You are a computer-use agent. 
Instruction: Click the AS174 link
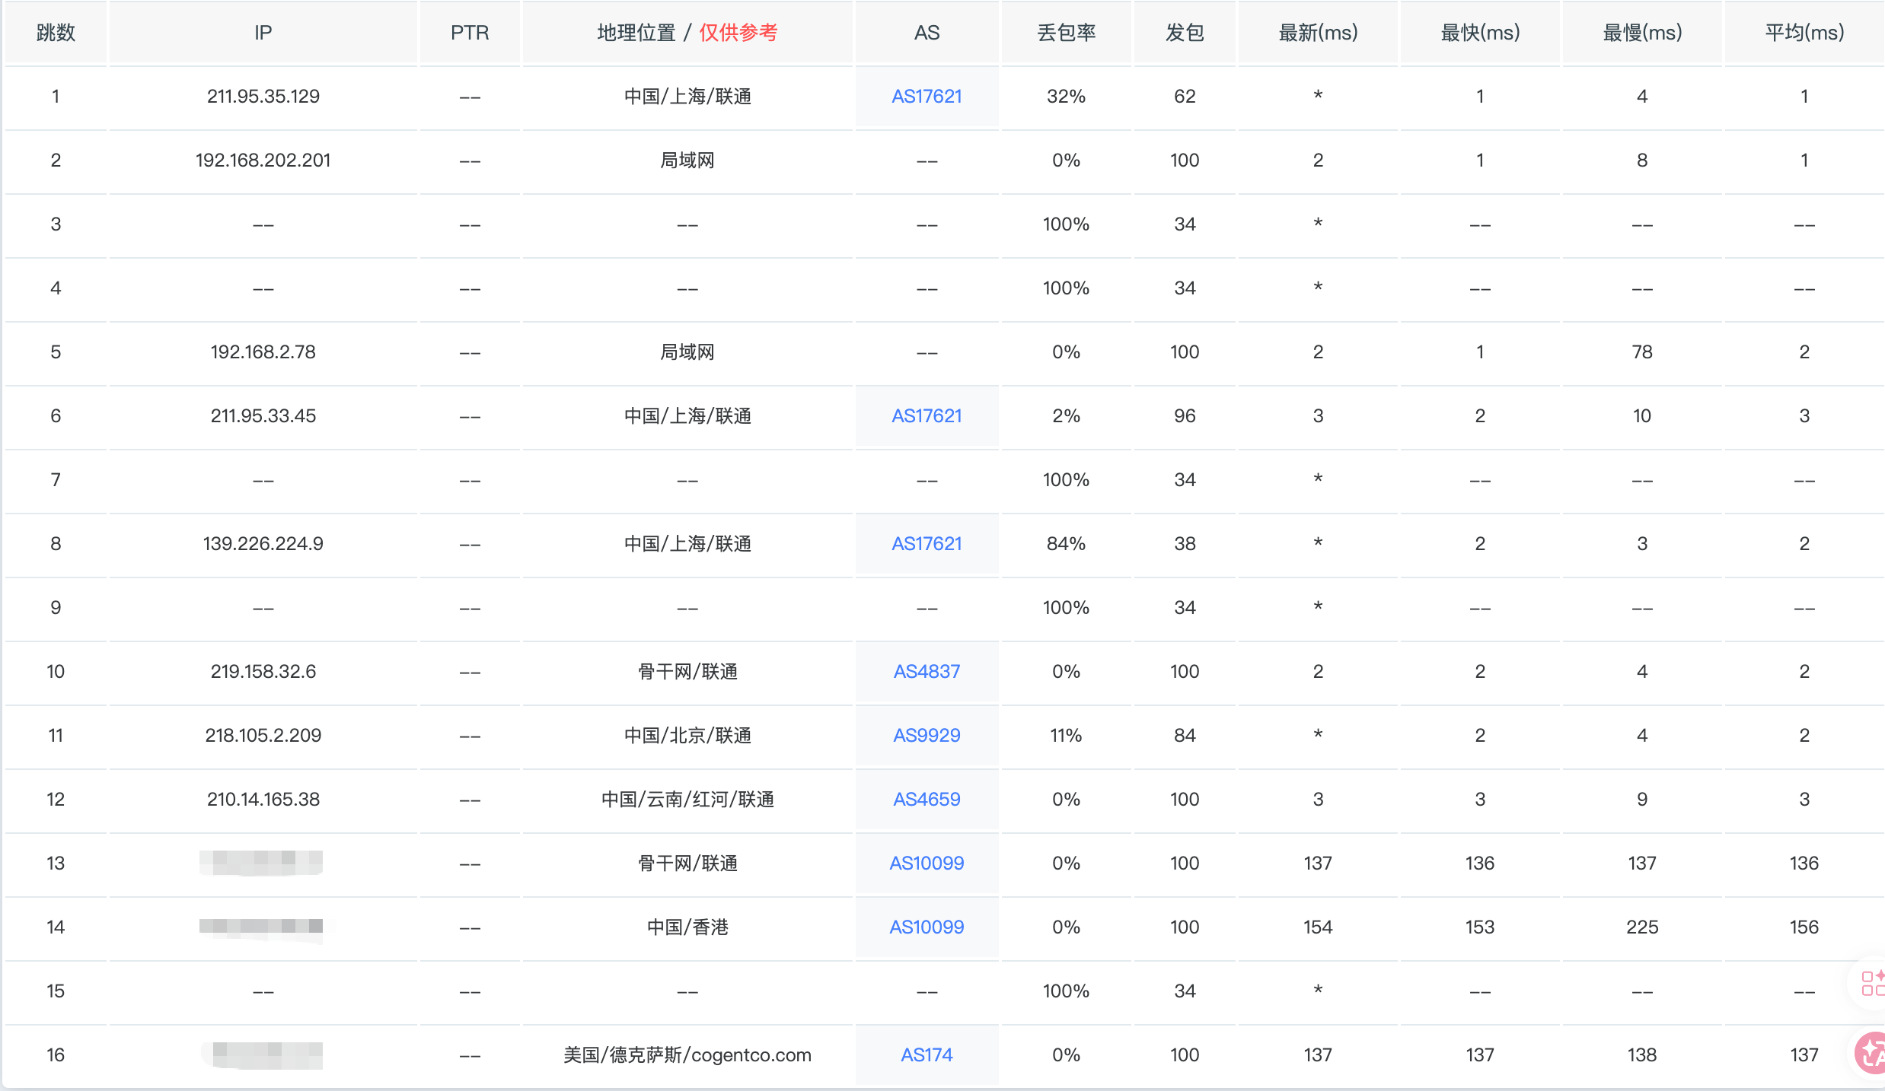coord(927,1055)
